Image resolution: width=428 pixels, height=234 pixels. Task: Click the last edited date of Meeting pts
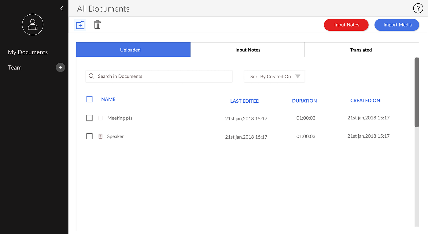(x=246, y=119)
